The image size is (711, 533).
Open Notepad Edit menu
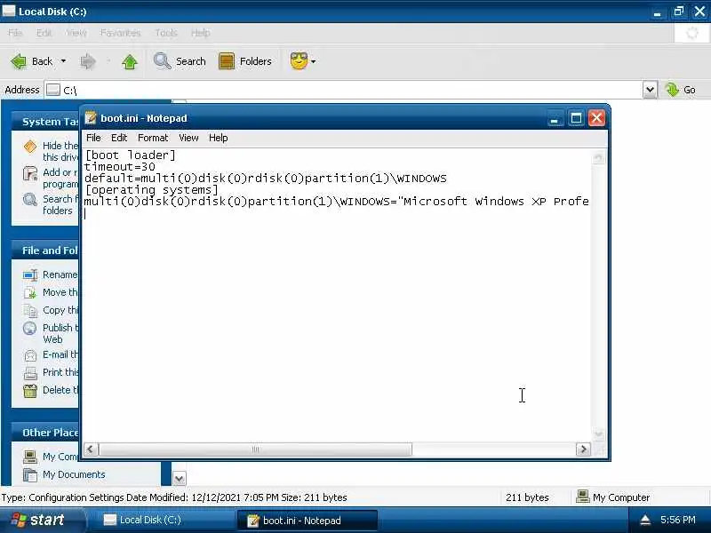click(x=119, y=138)
